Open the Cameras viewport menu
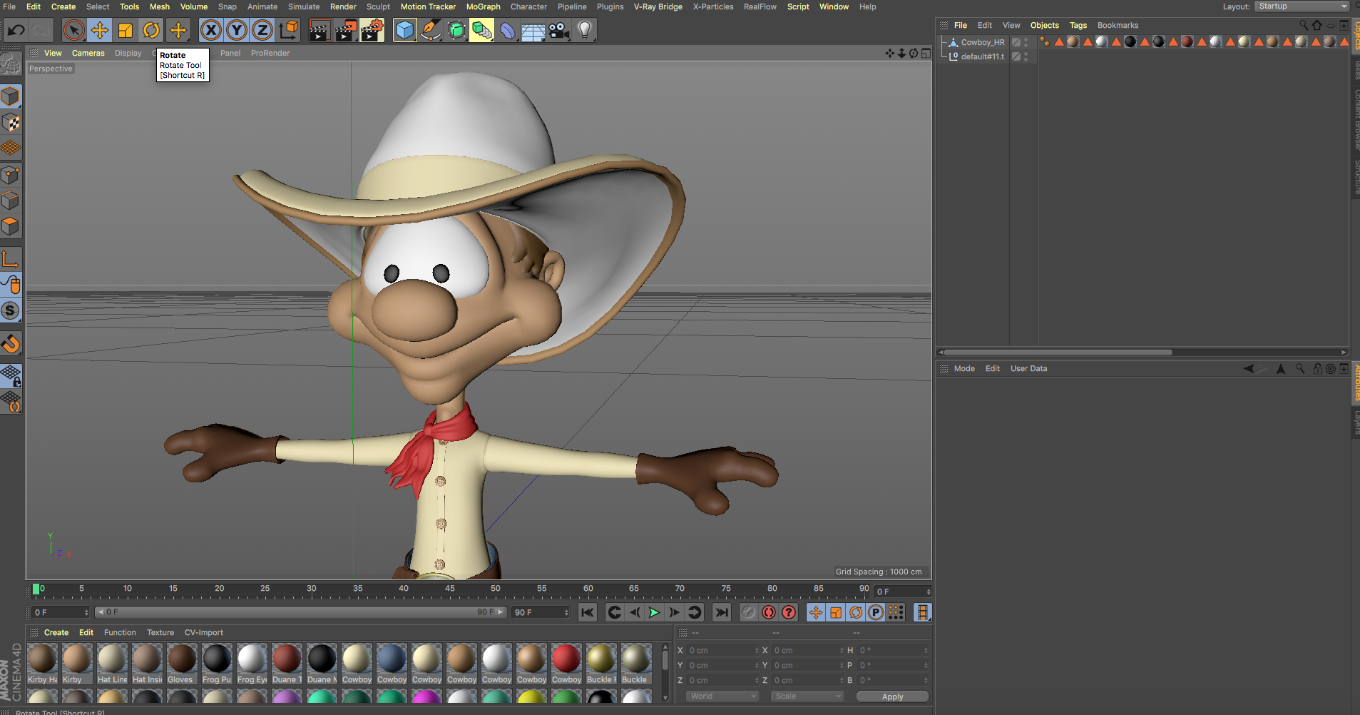 [x=88, y=53]
